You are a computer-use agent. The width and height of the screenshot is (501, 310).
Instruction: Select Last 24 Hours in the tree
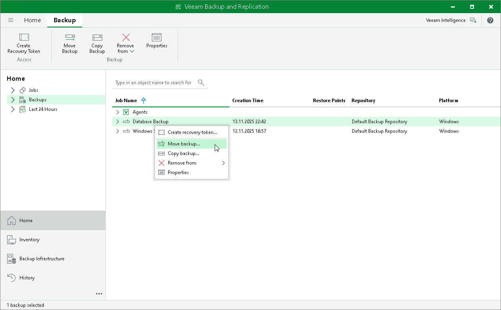pos(43,109)
